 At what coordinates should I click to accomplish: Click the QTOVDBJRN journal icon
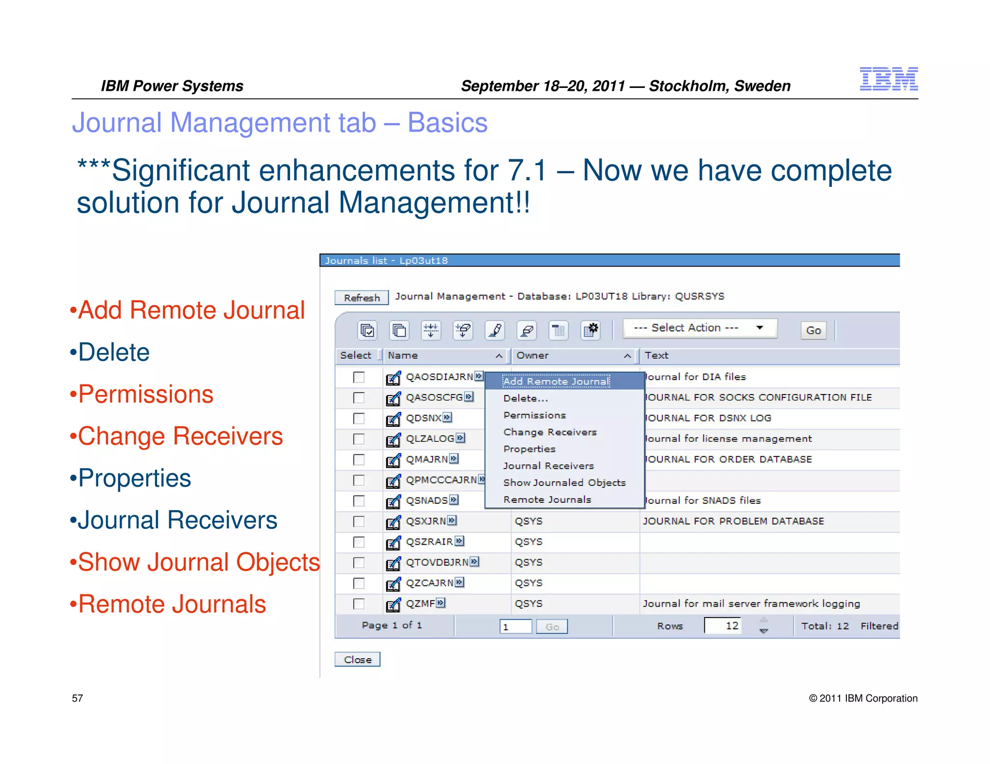point(393,563)
